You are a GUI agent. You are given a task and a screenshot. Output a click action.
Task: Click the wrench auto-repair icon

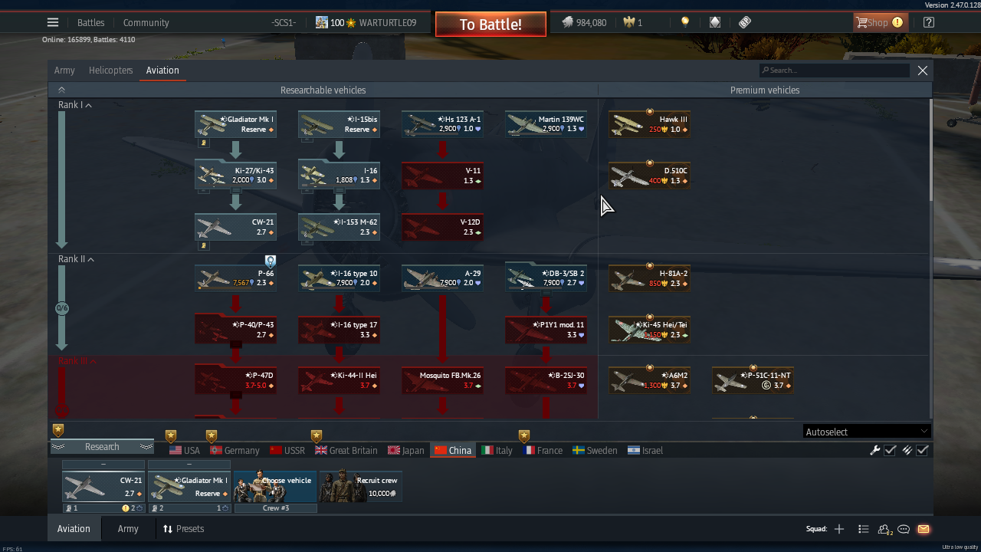(x=874, y=450)
